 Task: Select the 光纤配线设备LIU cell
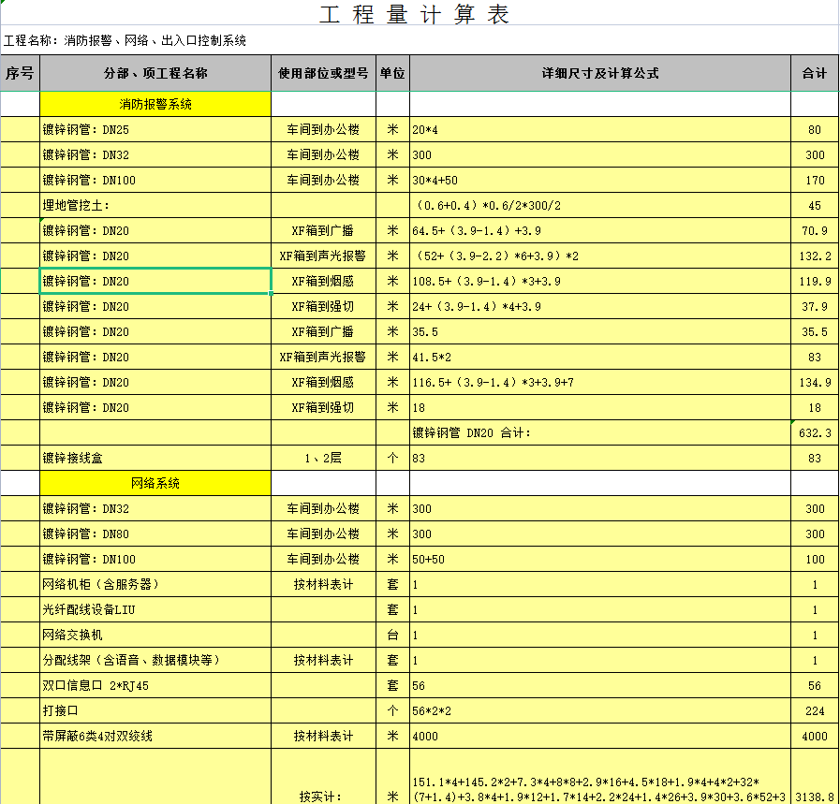coord(155,610)
